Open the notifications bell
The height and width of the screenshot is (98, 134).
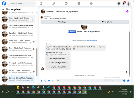pyautogui.click(x=124, y=3)
